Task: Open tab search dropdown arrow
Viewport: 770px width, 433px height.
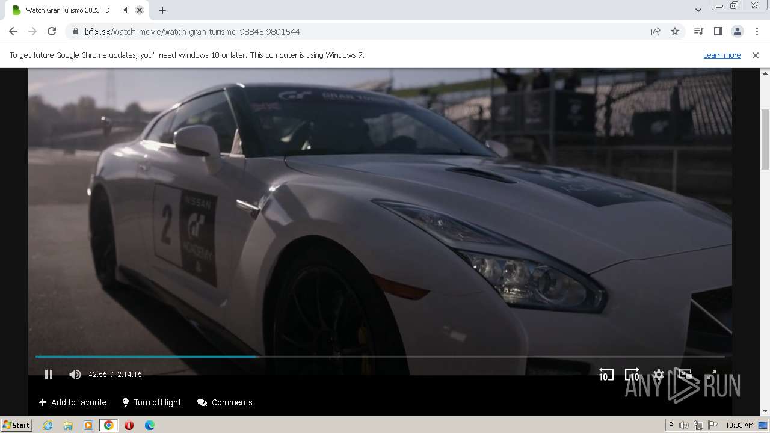Action: click(698, 10)
